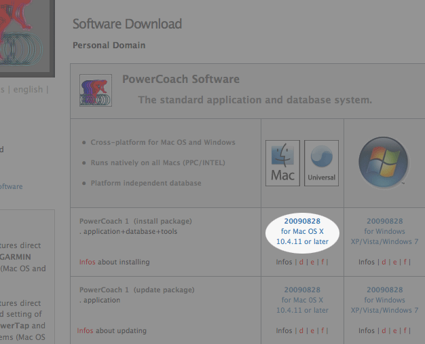
Task: Click the 'Personal Domain' subheading
Action: 109,45
